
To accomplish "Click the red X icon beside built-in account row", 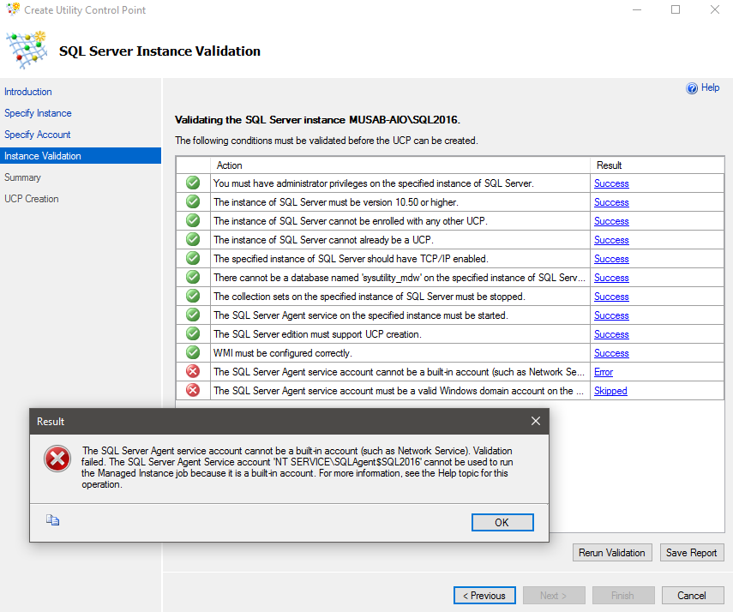I will (193, 372).
